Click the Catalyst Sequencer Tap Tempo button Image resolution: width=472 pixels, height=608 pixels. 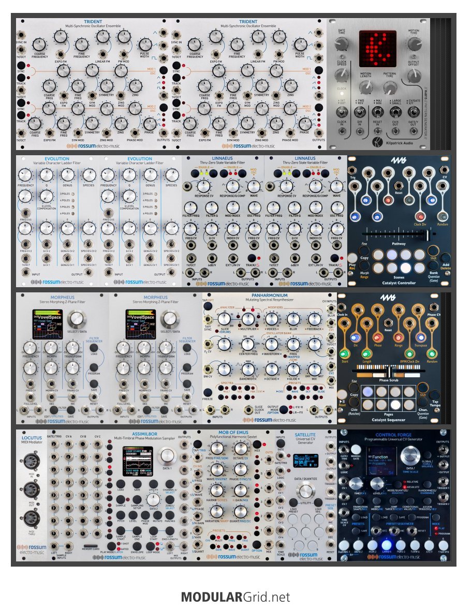coord(435,395)
